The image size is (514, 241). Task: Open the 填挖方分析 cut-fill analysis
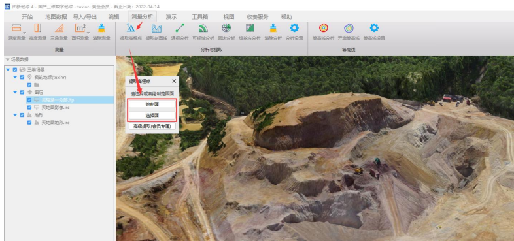click(x=250, y=32)
